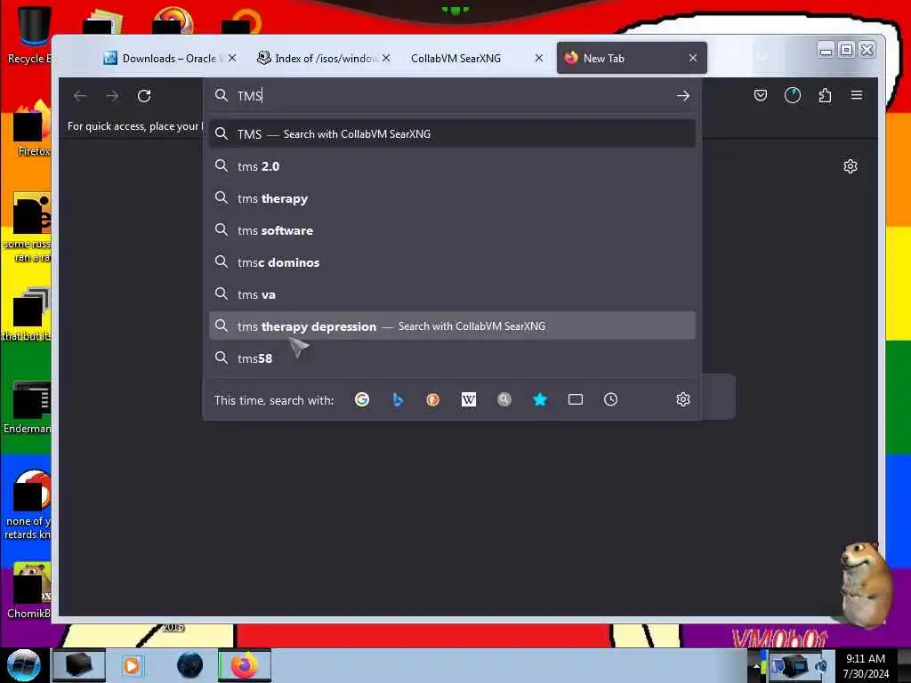Choose the tms va suggestion
Image resolution: width=911 pixels, height=683 pixels.
coord(452,293)
